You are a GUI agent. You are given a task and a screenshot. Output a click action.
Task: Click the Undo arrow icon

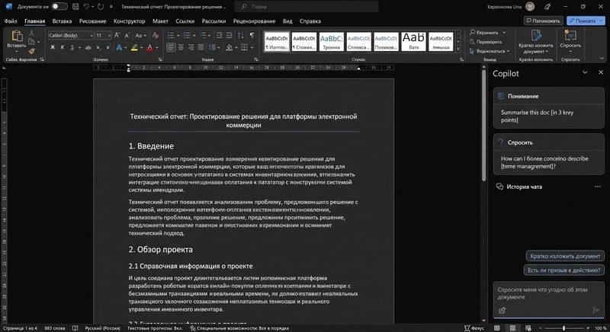click(86, 7)
